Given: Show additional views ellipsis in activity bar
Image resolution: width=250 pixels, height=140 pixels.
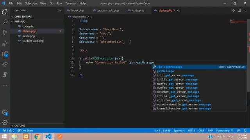Looking at the screenshot, I should pos(5,85).
